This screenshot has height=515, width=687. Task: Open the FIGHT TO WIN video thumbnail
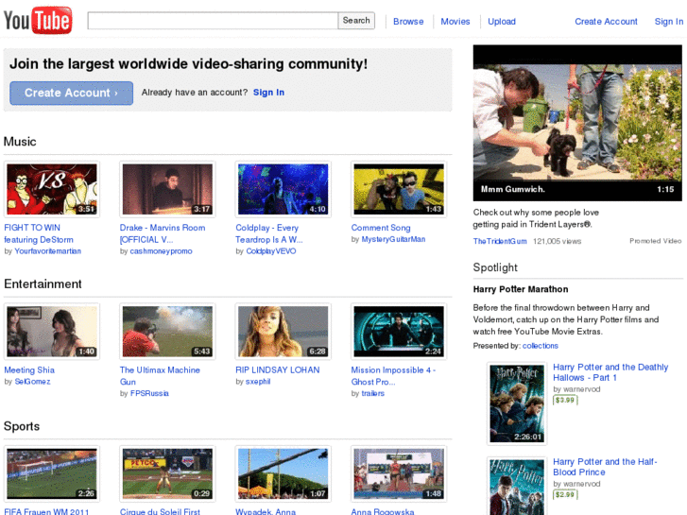click(52, 189)
